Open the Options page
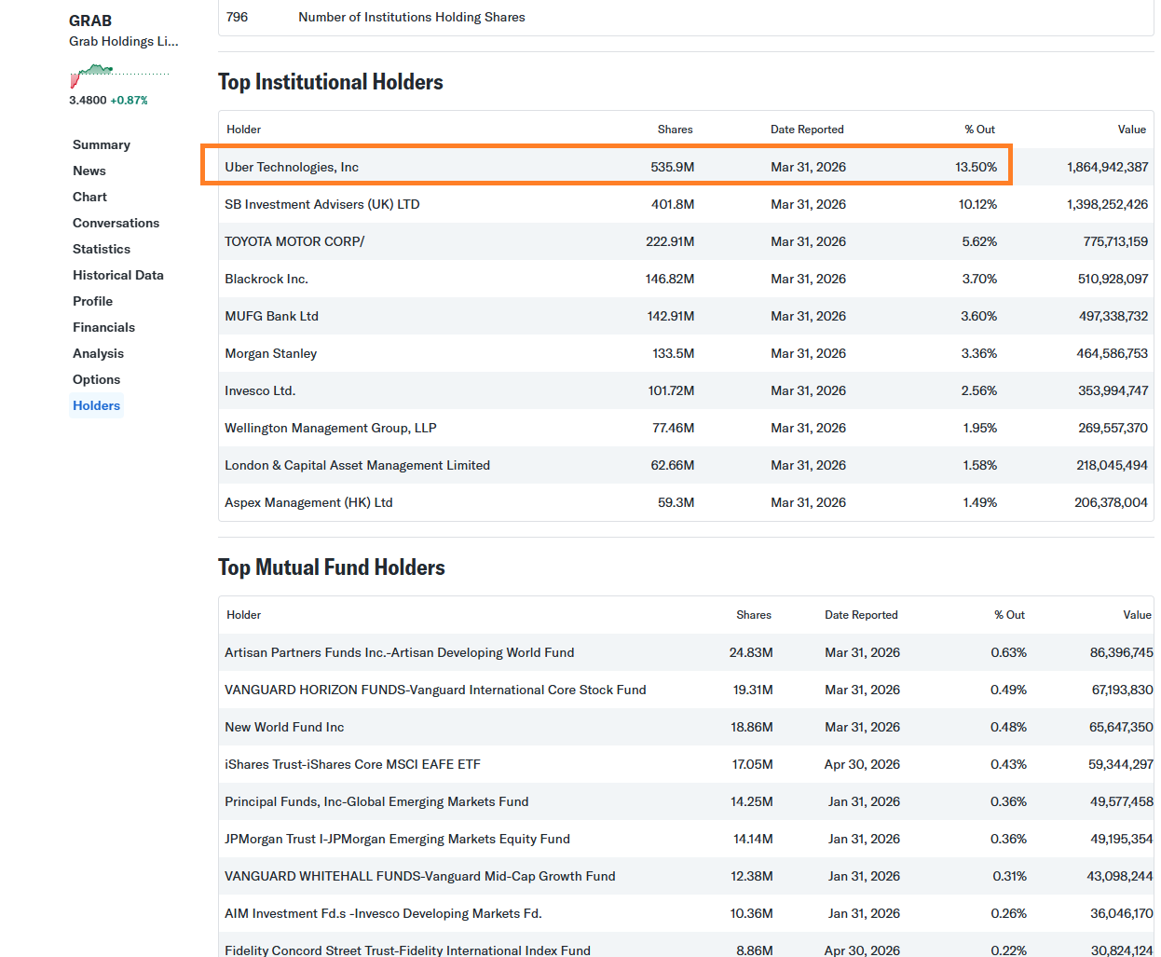The image size is (1161, 957). [x=96, y=379]
